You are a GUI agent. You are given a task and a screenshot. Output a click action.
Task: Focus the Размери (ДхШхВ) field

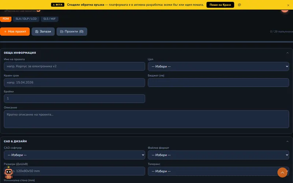(74, 171)
